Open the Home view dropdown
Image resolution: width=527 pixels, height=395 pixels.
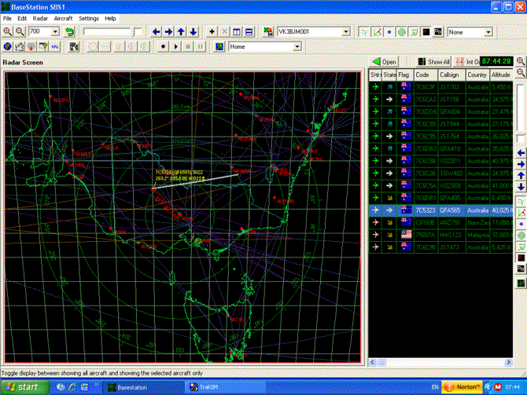click(297, 46)
